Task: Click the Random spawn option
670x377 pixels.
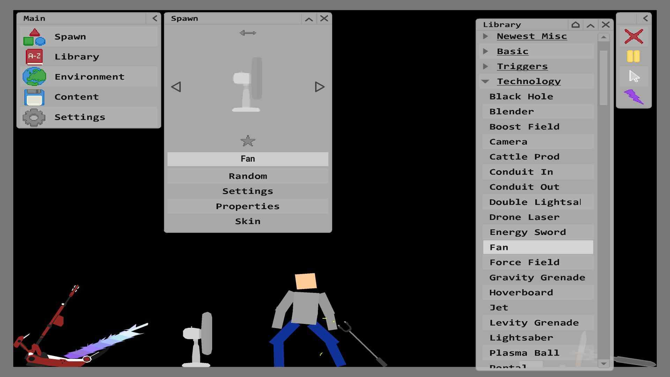Action: (247, 175)
